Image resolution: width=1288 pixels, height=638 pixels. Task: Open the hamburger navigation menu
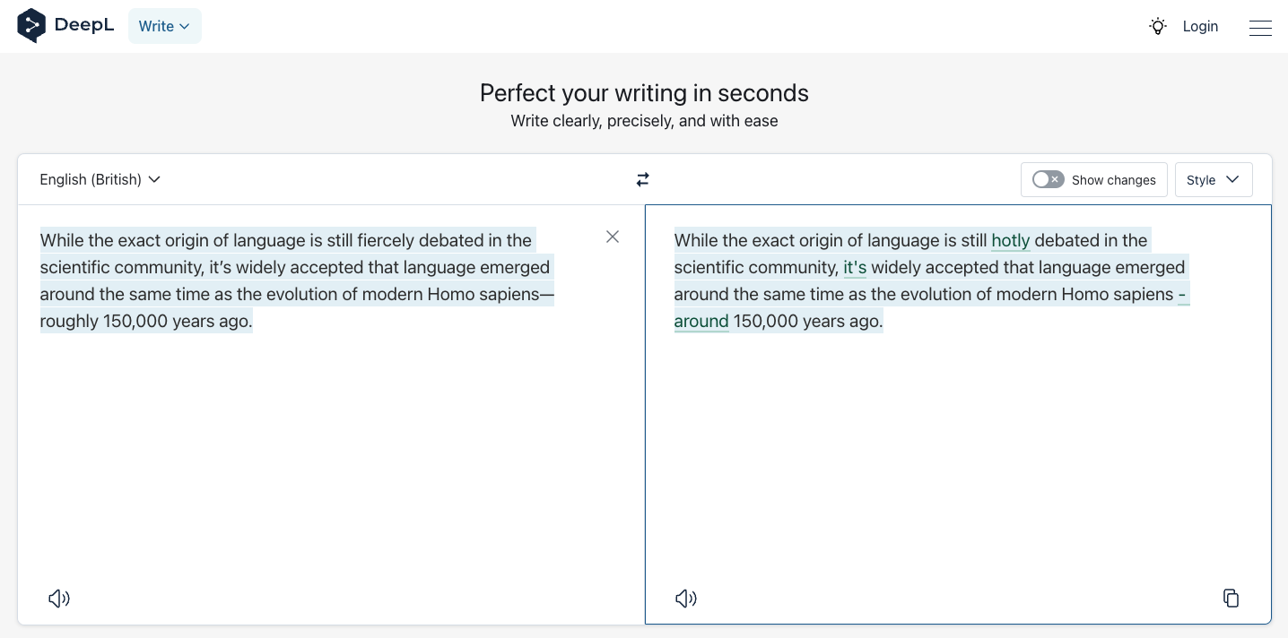(1260, 28)
